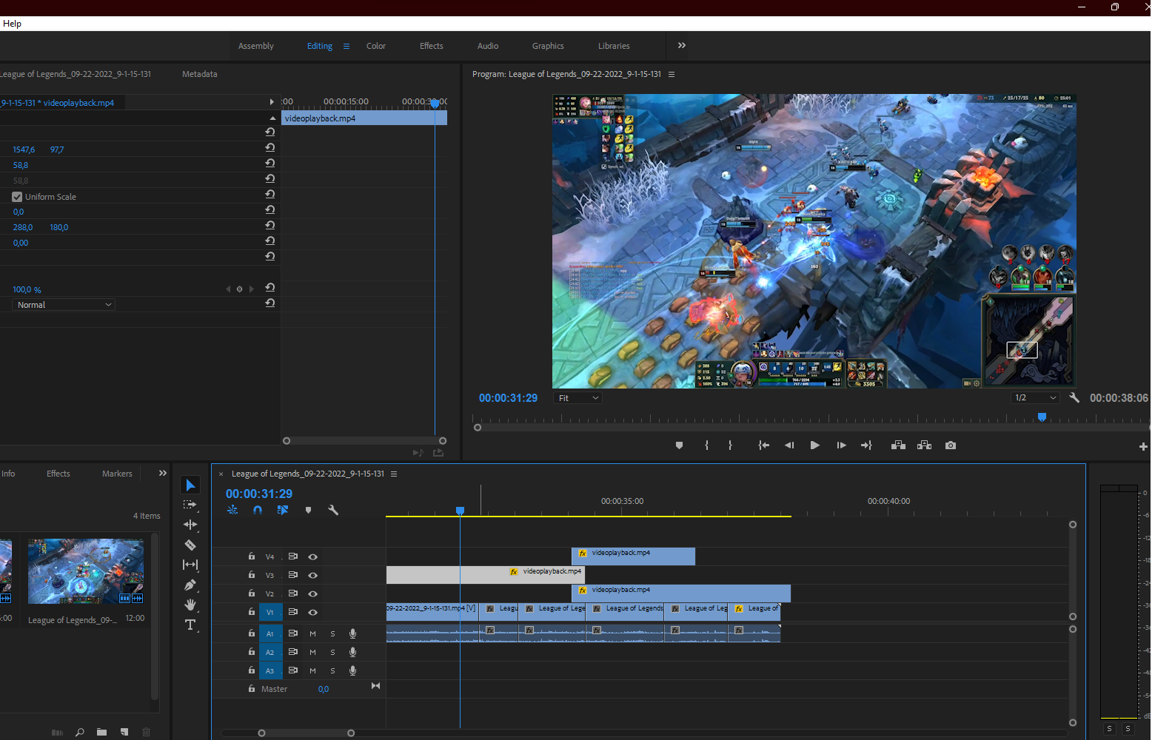This screenshot has height=740, width=1155.
Task: Open timeline sequence panel menu
Action: pyautogui.click(x=394, y=474)
